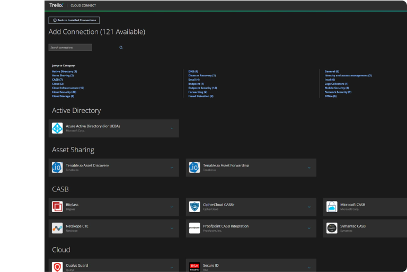Expand the Secure ID chevron
The height and width of the screenshot is (272, 407).
pyautogui.click(x=309, y=268)
